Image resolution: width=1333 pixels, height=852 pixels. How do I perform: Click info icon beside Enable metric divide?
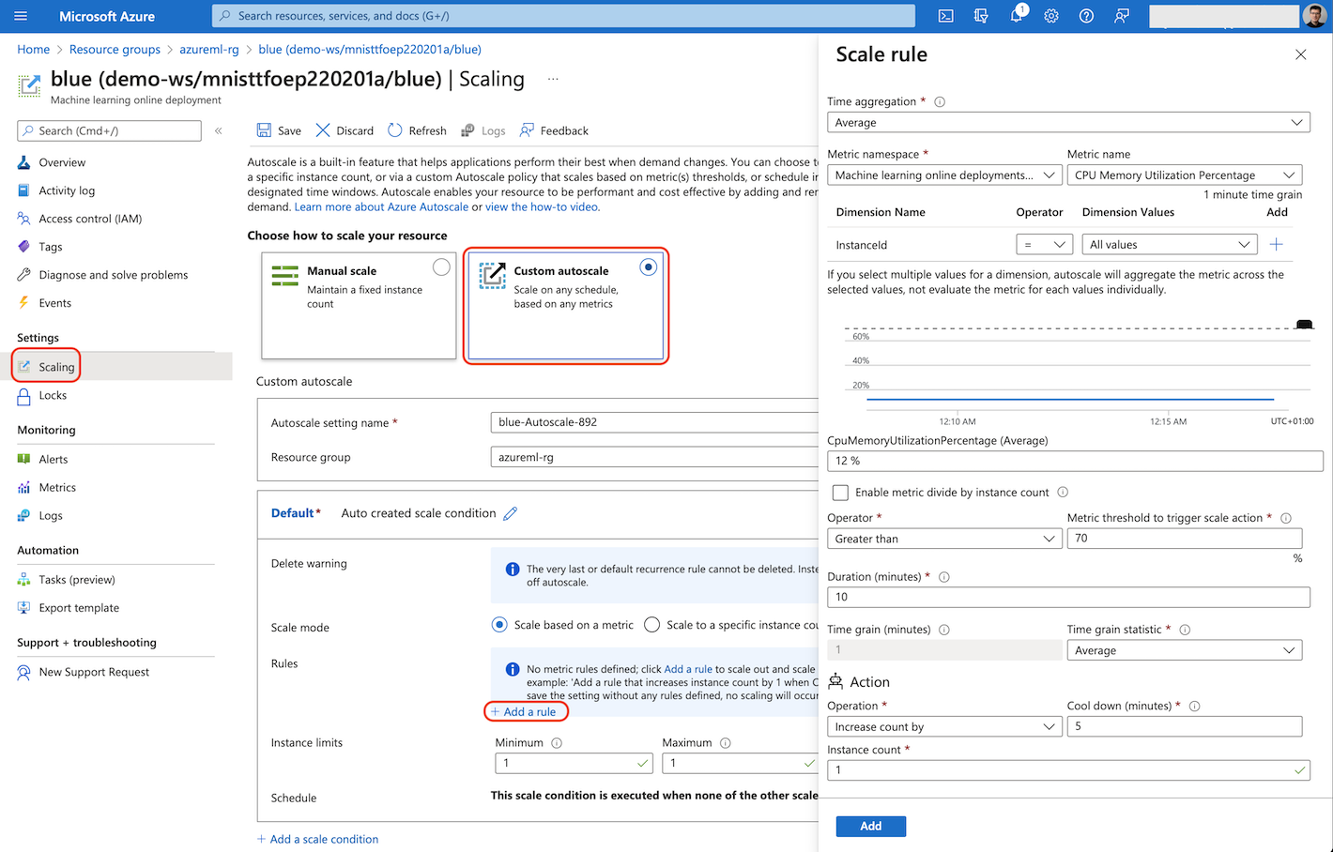(x=1063, y=492)
